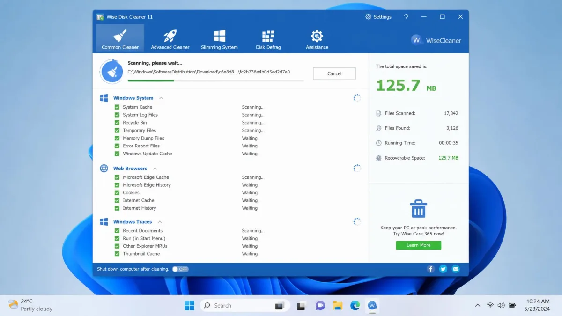562x316 pixels.
Task: Select the Internet Cache label
Action: point(139,200)
